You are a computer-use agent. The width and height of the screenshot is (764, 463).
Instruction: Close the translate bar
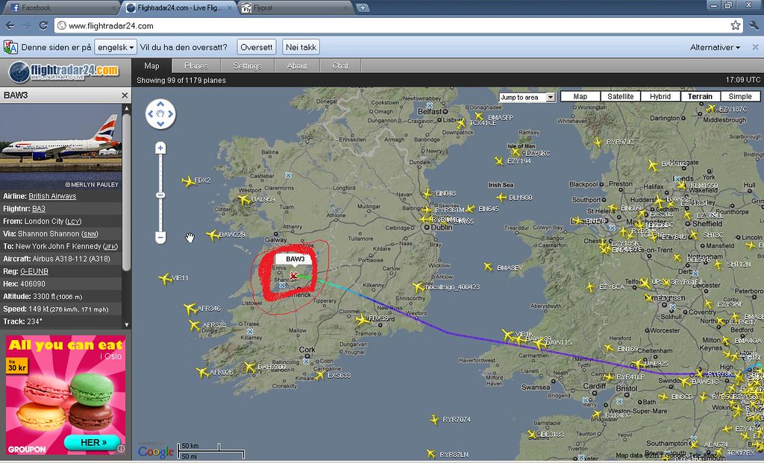(755, 47)
